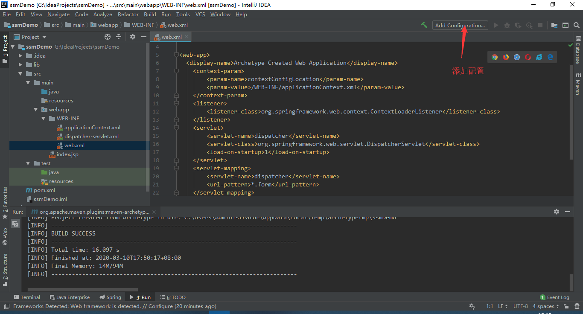Image resolution: width=583 pixels, height=314 pixels.
Task: Switch to the Terminal tool tab
Action: [x=27, y=297]
